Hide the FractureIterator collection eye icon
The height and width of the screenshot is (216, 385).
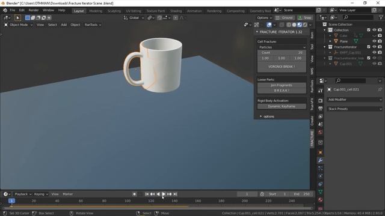[x=374, y=47]
